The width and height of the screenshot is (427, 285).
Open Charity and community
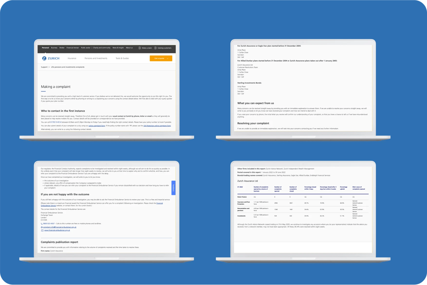click(x=102, y=48)
